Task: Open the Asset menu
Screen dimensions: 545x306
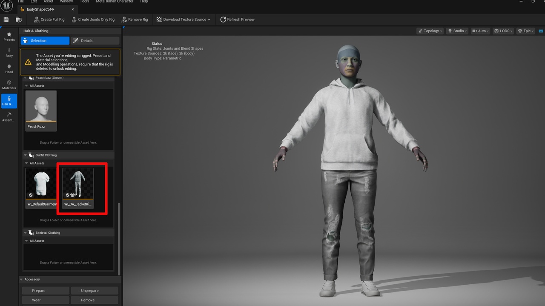Action: 49,2
